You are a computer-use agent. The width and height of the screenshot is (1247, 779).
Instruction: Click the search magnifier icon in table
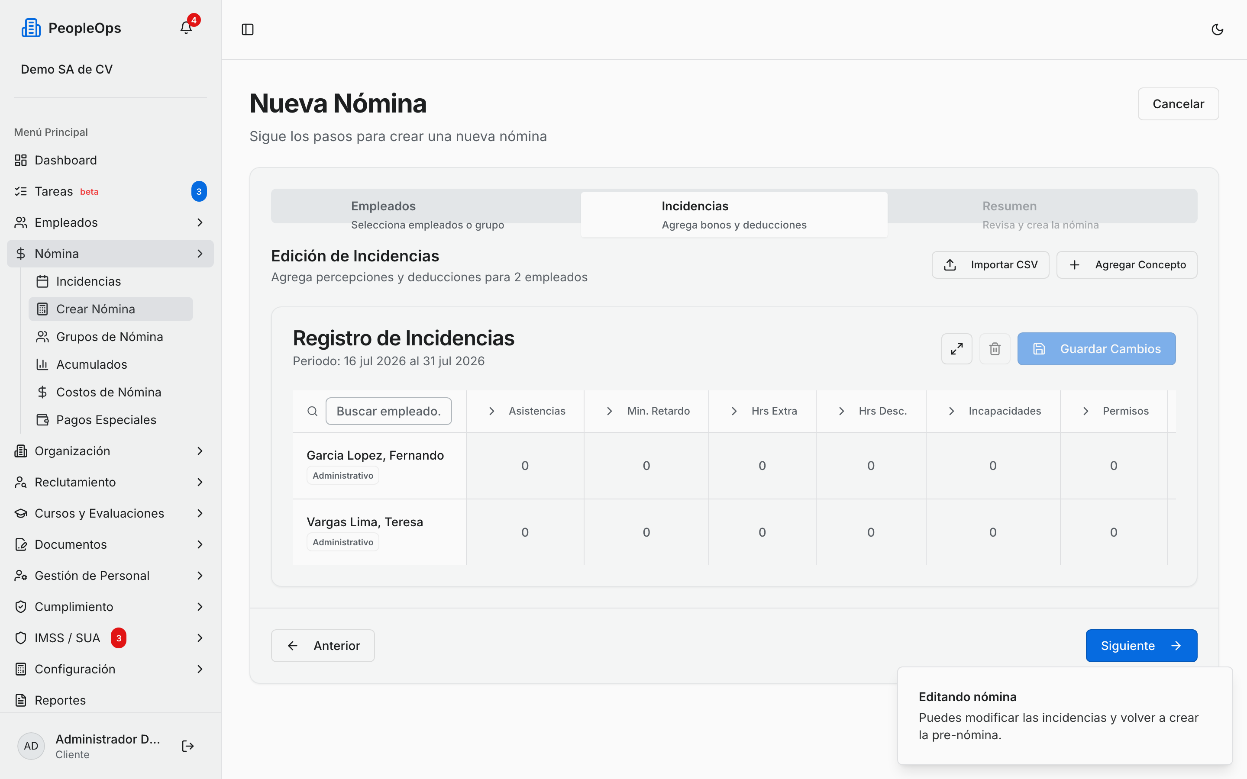click(312, 411)
